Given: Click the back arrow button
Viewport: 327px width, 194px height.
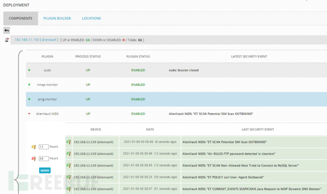Looking at the screenshot, I should pos(7,30).
